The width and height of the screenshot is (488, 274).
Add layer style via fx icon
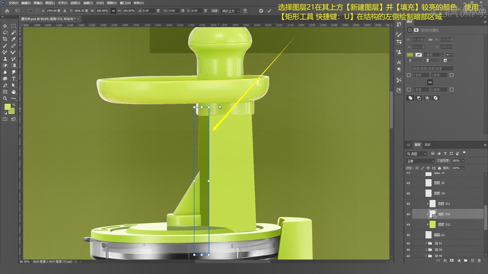pos(445,261)
